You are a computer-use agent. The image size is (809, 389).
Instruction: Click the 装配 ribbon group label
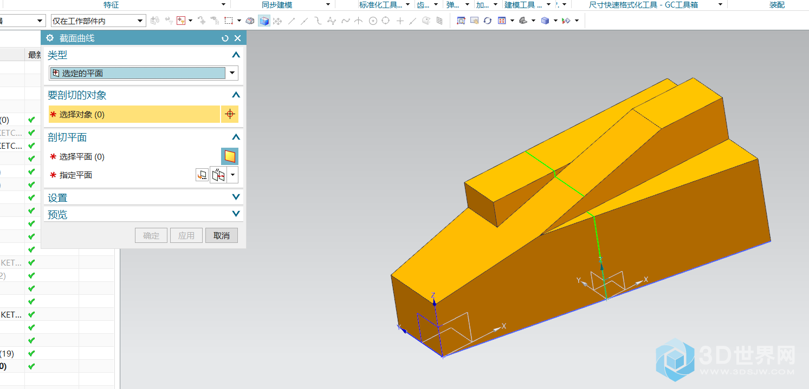pos(776,5)
